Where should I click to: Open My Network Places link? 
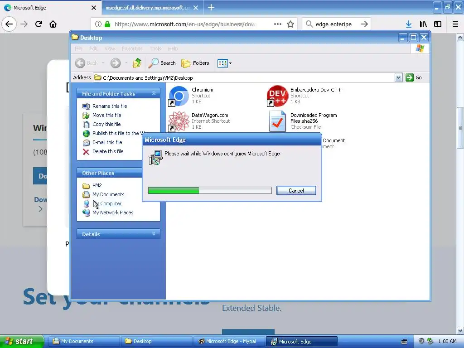click(x=113, y=213)
